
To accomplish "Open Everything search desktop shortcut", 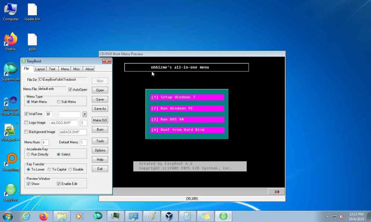I will 11,162.
